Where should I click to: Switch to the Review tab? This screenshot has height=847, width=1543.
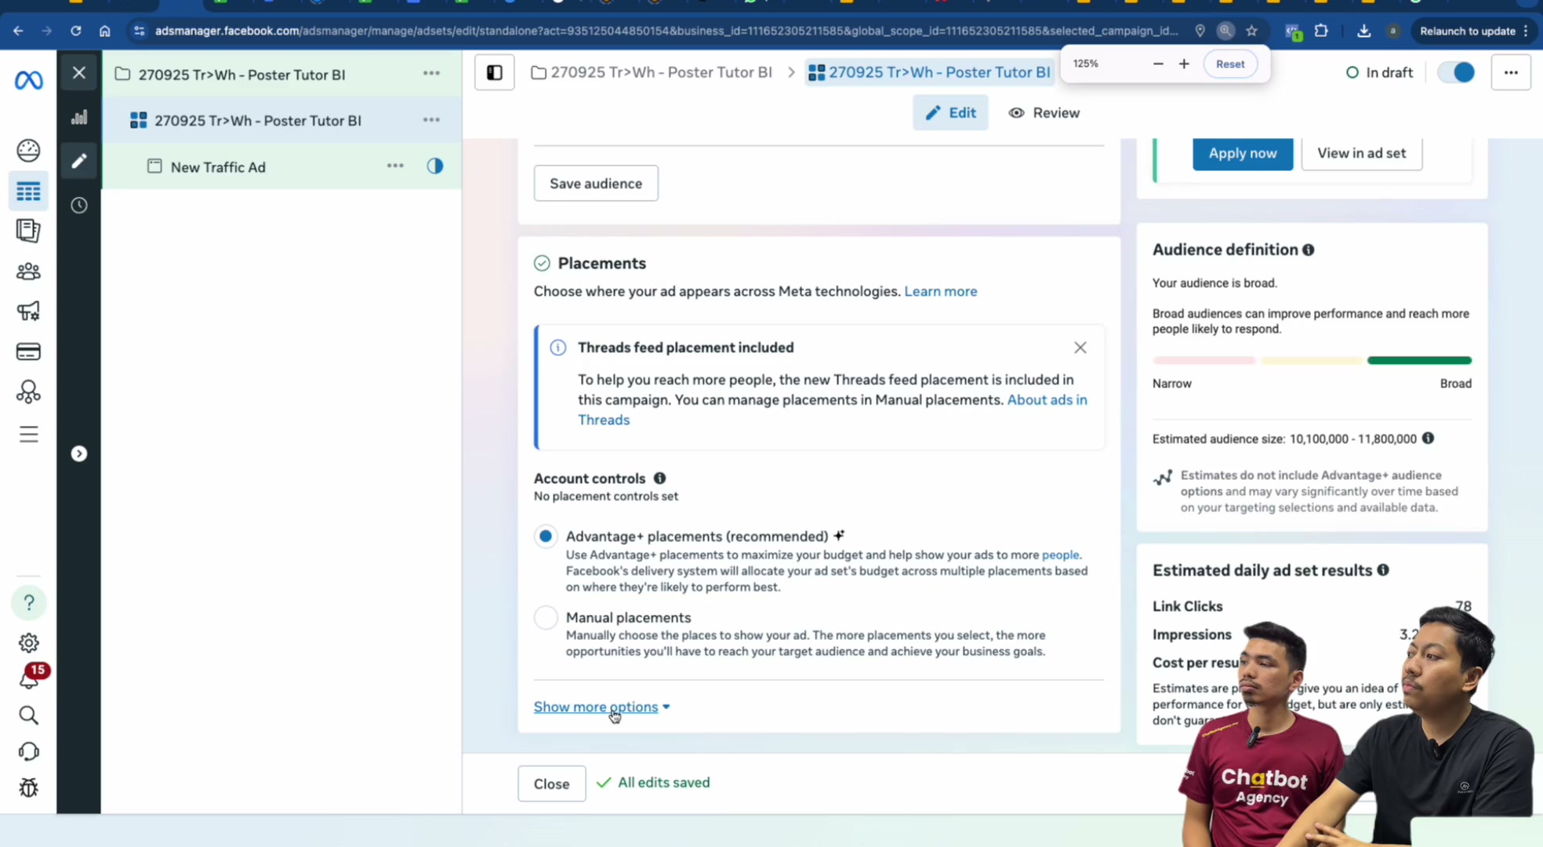click(x=1044, y=113)
